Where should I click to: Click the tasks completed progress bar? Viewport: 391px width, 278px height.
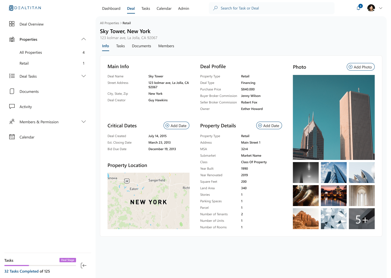click(40, 265)
